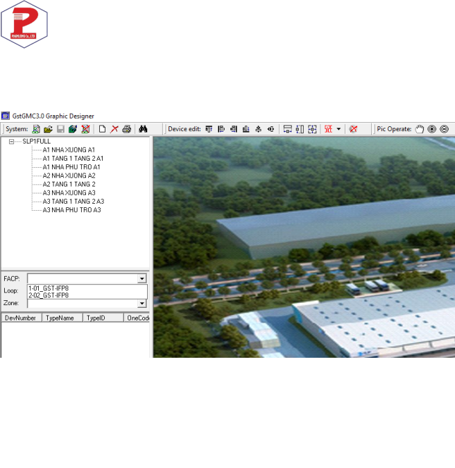Click the red P company logo
455x468 pixels.
click(x=24, y=24)
